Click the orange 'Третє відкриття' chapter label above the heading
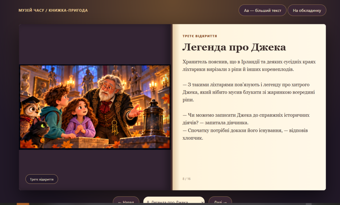This screenshot has width=340, height=205. point(200,36)
